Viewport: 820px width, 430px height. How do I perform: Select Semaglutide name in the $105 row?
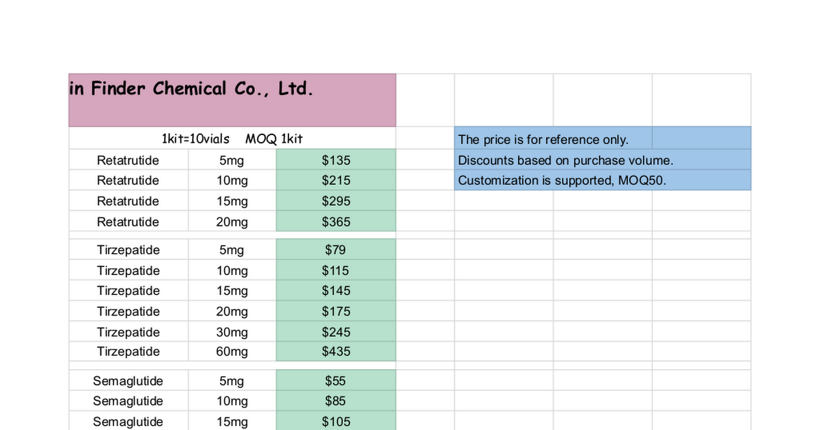(x=128, y=421)
